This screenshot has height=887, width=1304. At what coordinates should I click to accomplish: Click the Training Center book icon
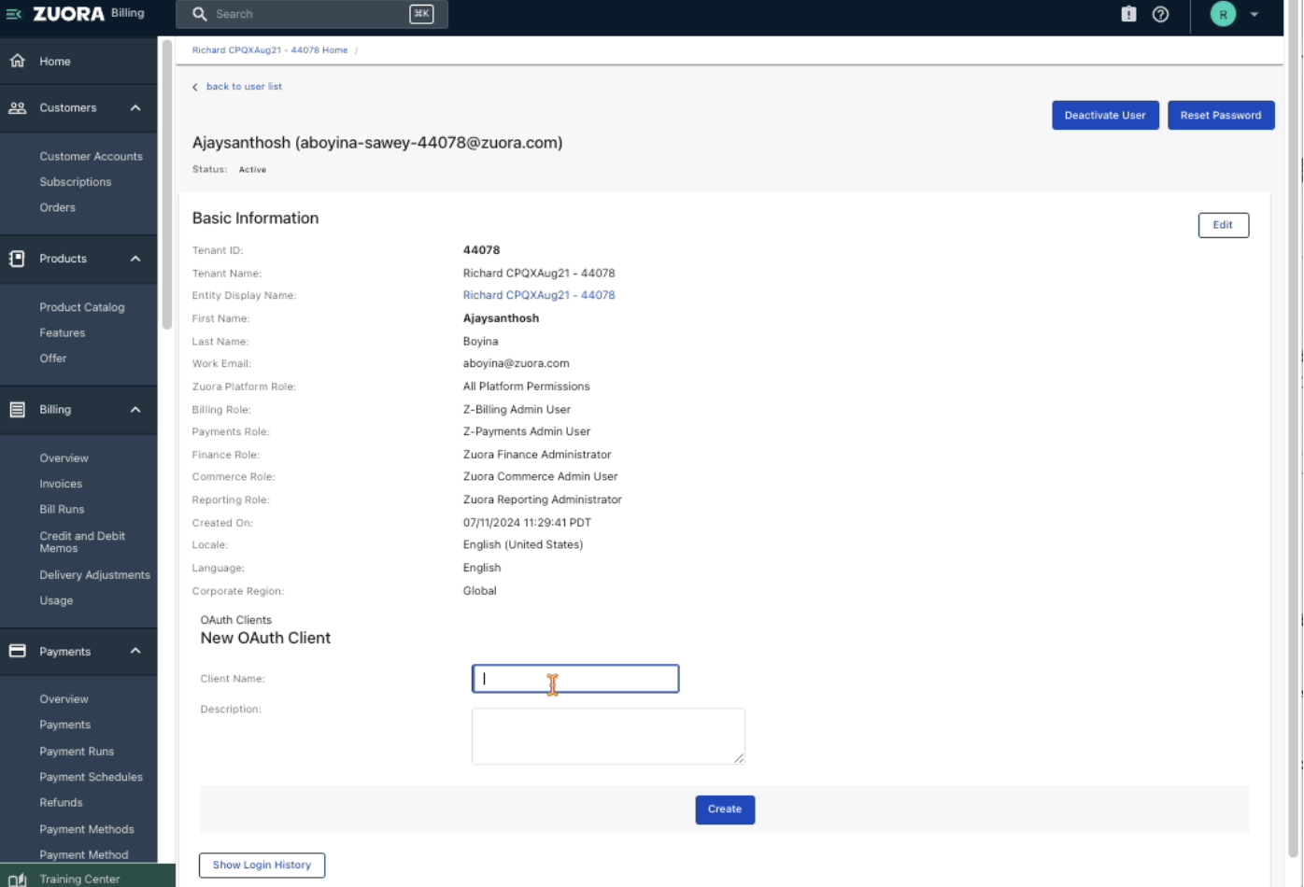pos(17,880)
